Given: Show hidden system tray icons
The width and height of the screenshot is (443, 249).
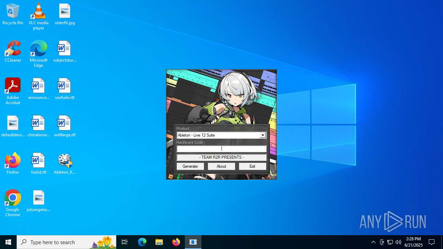Looking at the screenshot, I should 373,242.
